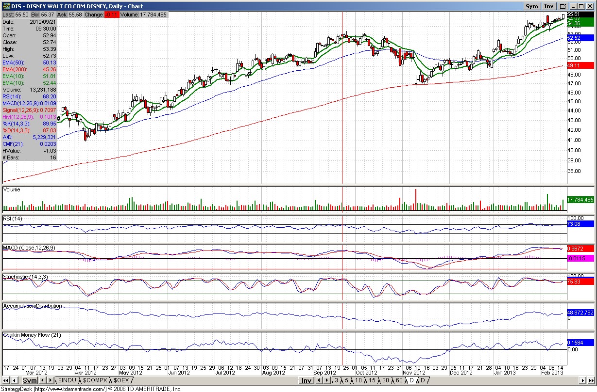Jump to latest bar with scroll-end arrow
Screen dimensions: 597x392
tap(591, 380)
